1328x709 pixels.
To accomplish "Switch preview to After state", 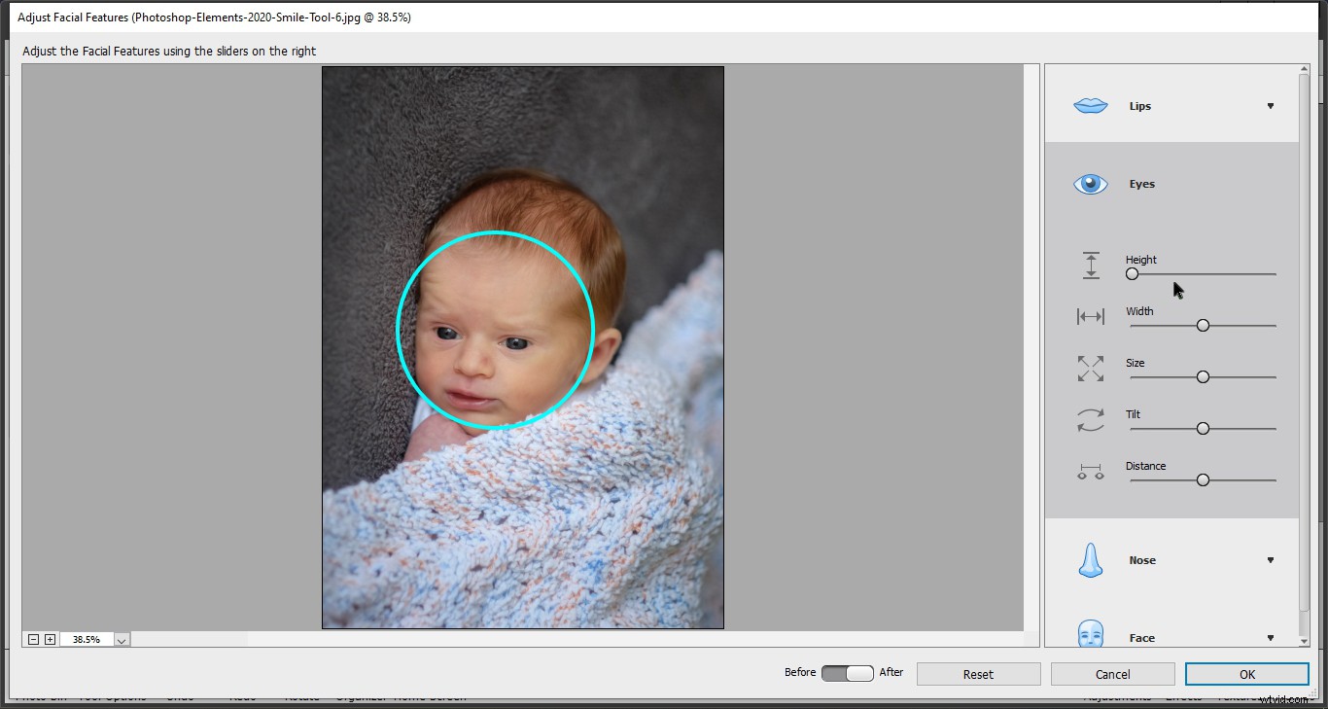I will (865, 672).
